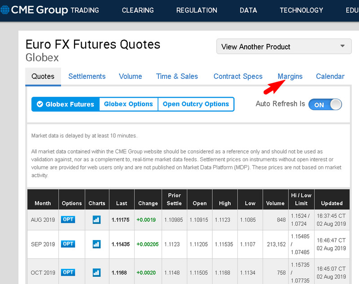Open chart for AUG 2019 contract
Screen dimensions: 359x284
pyautogui.click(x=96, y=220)
